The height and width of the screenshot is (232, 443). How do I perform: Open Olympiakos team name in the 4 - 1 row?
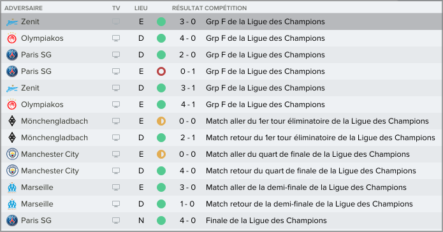(42, 105)
